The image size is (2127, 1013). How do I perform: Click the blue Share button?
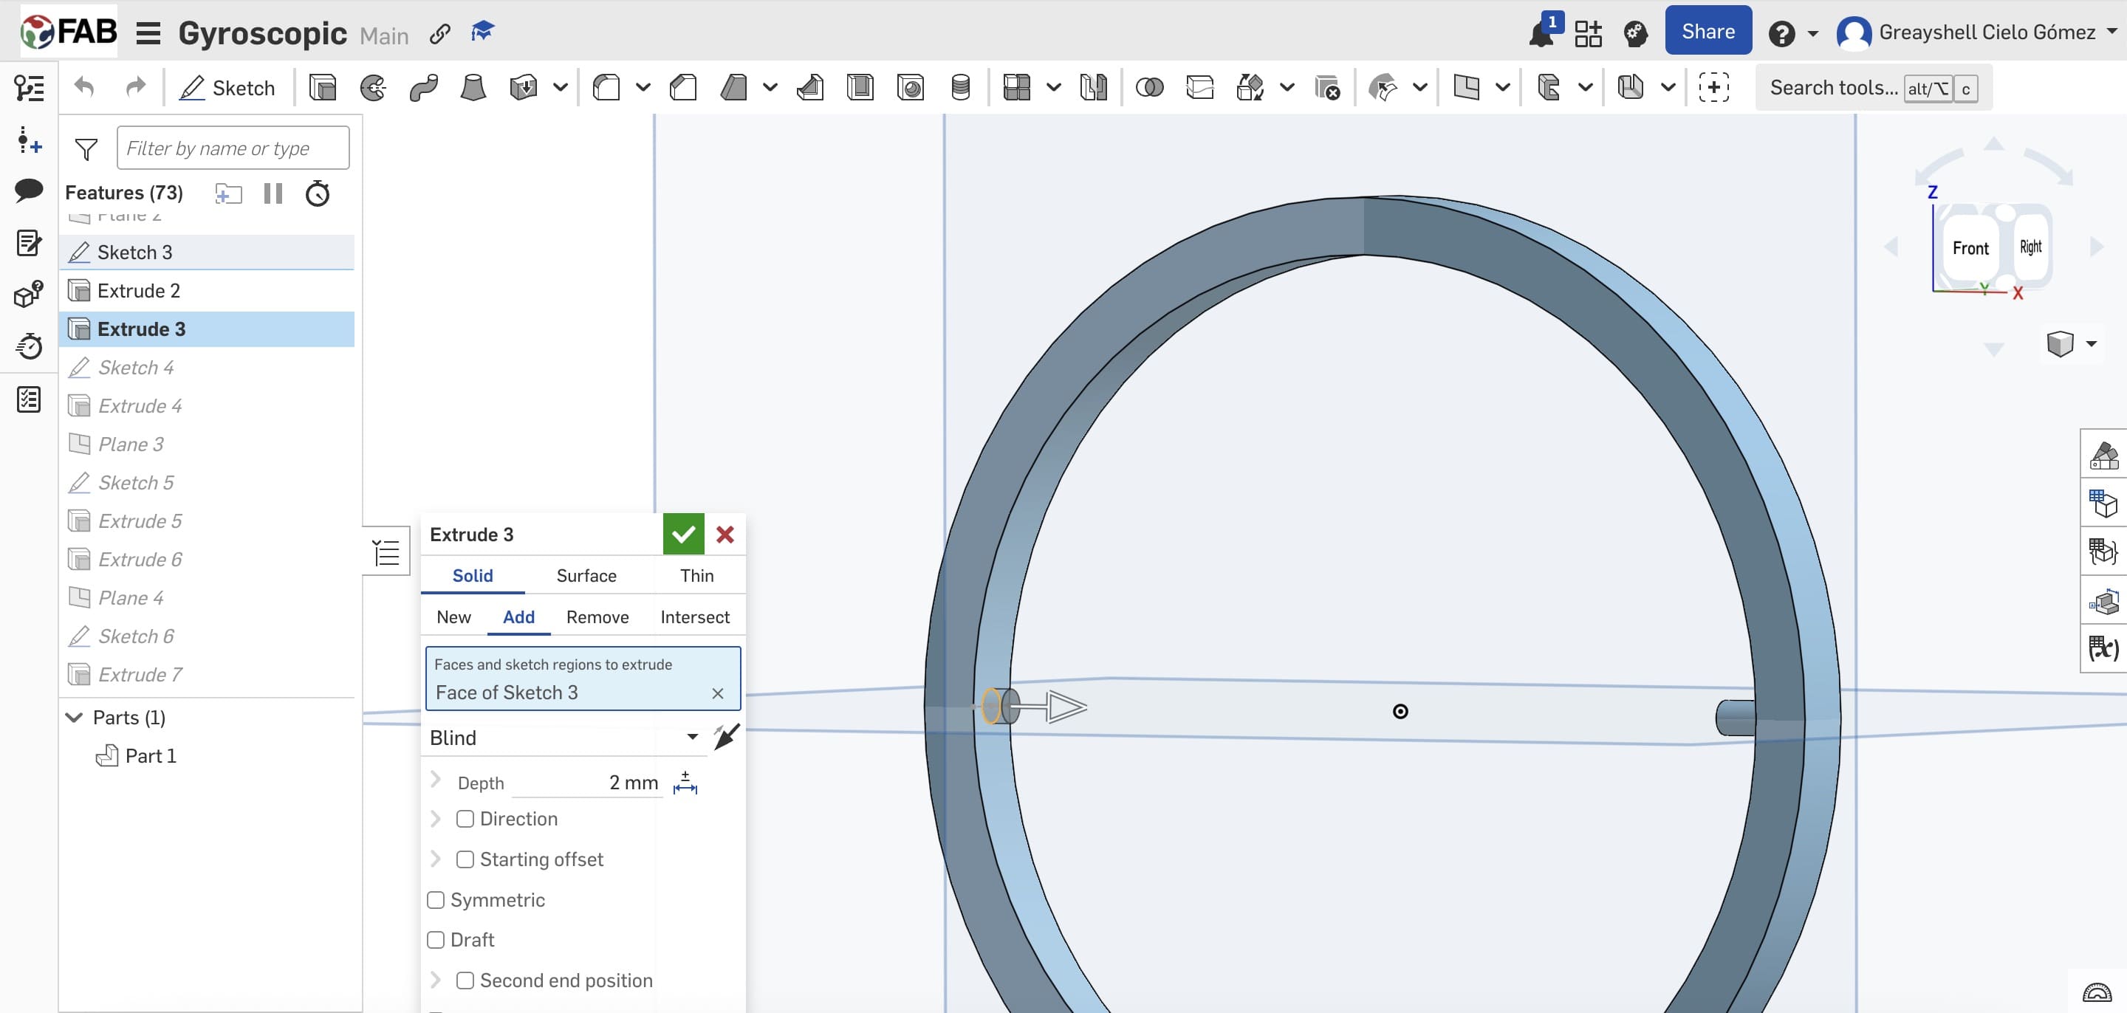point(1708,31)
